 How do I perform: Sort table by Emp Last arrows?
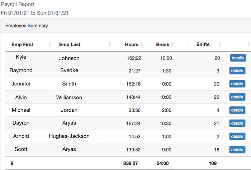pos(110,44)
